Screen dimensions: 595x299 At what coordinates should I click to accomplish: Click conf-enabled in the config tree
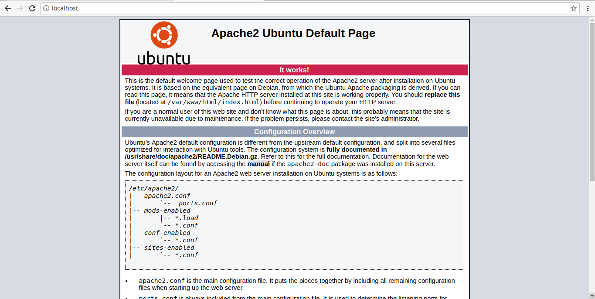(x=167, y=233)
